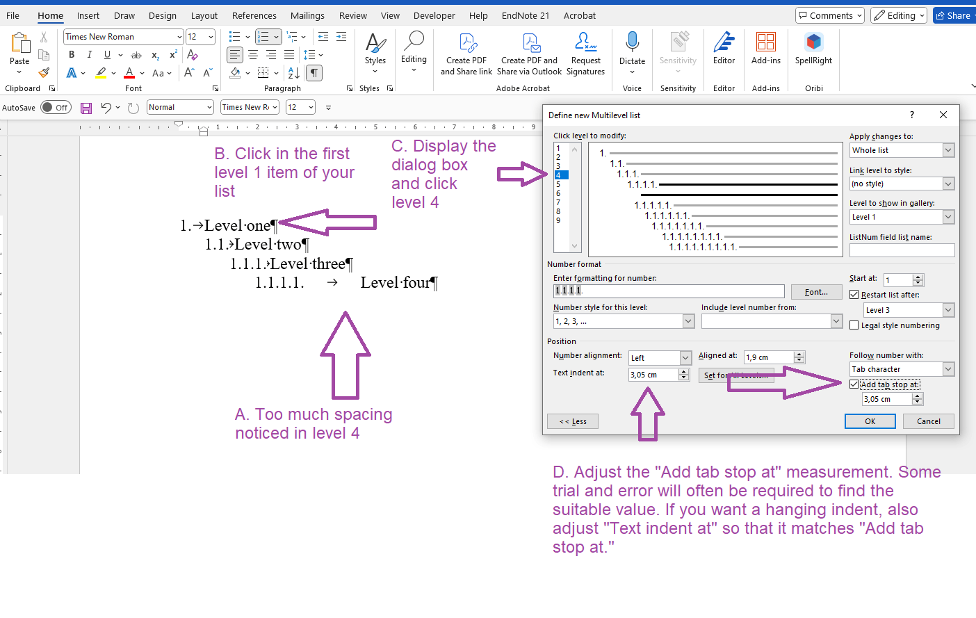Start Dictate with the microphone icon

(632, 42)
